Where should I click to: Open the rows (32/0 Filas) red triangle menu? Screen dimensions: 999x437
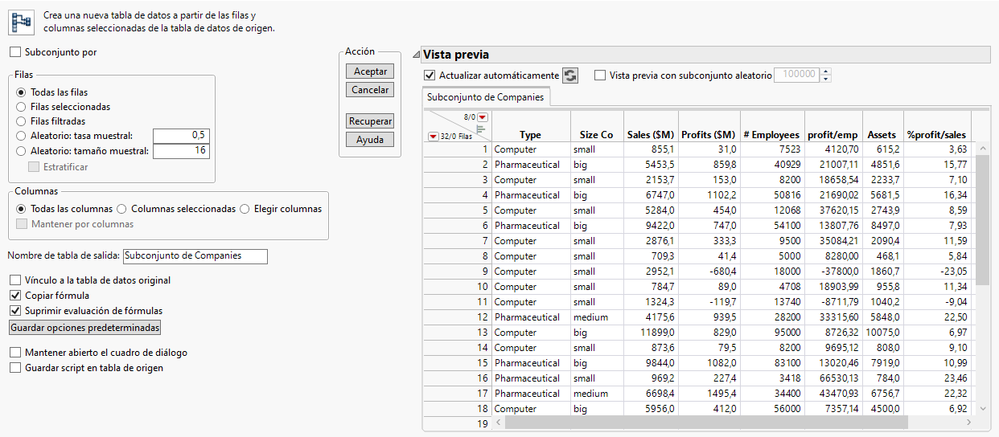433,137
